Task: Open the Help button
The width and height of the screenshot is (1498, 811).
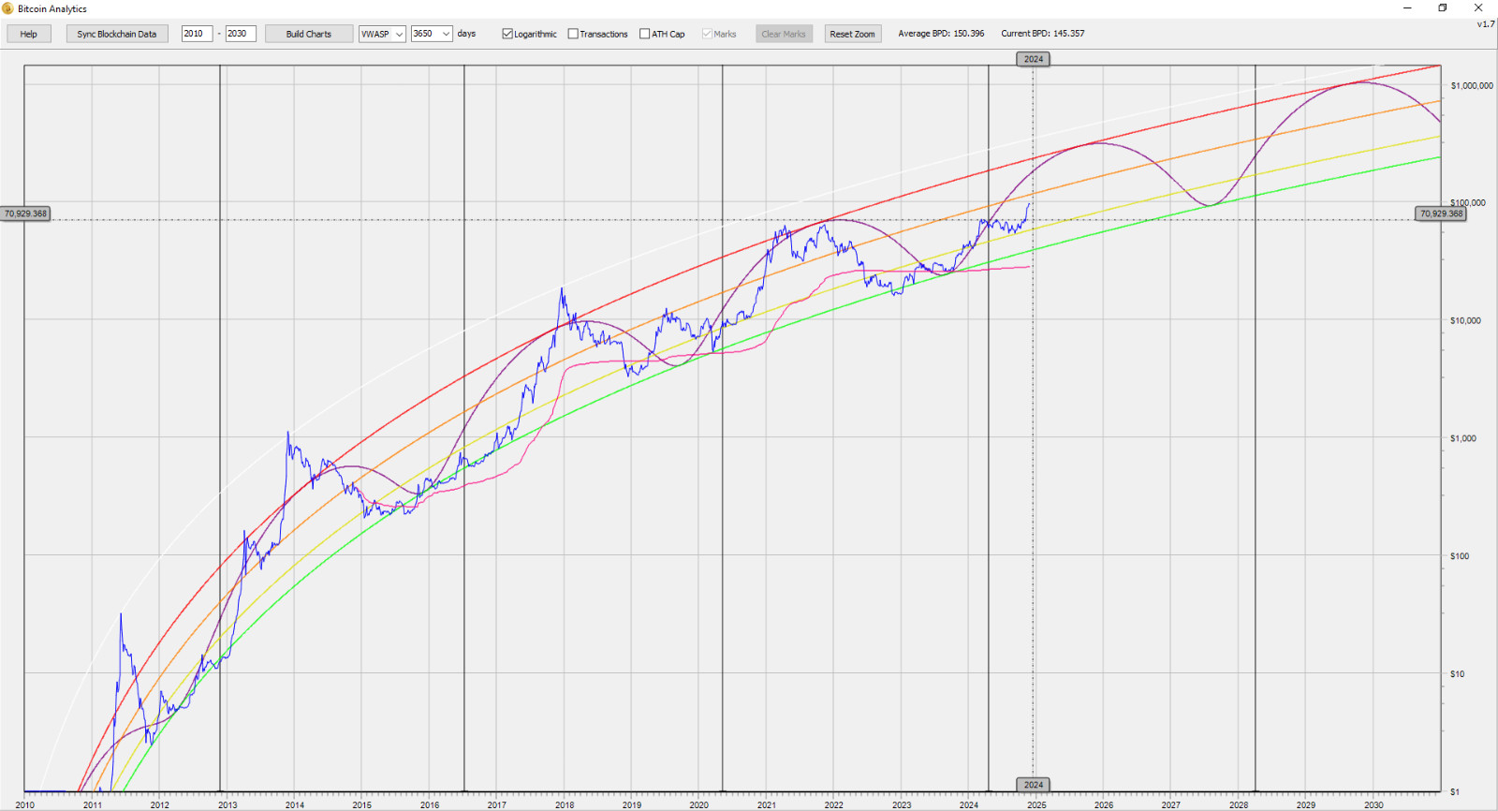Action: pos(29,34)
